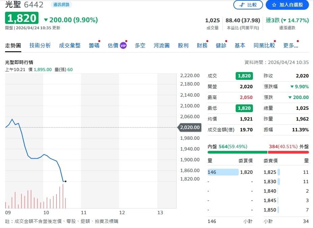The image size is (313, 228).
Task: Open the 籌碼 tab
Action: (94, 45)
